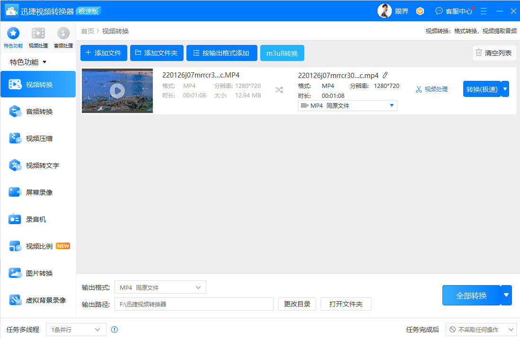Click the 视频处理 scissors icon on the file row
Image resolution: width=520 pixels, height=339 pixels.
pyautogui.click(x=431, y=88)
